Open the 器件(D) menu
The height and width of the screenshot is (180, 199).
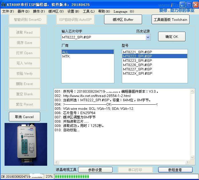point(23,11)
